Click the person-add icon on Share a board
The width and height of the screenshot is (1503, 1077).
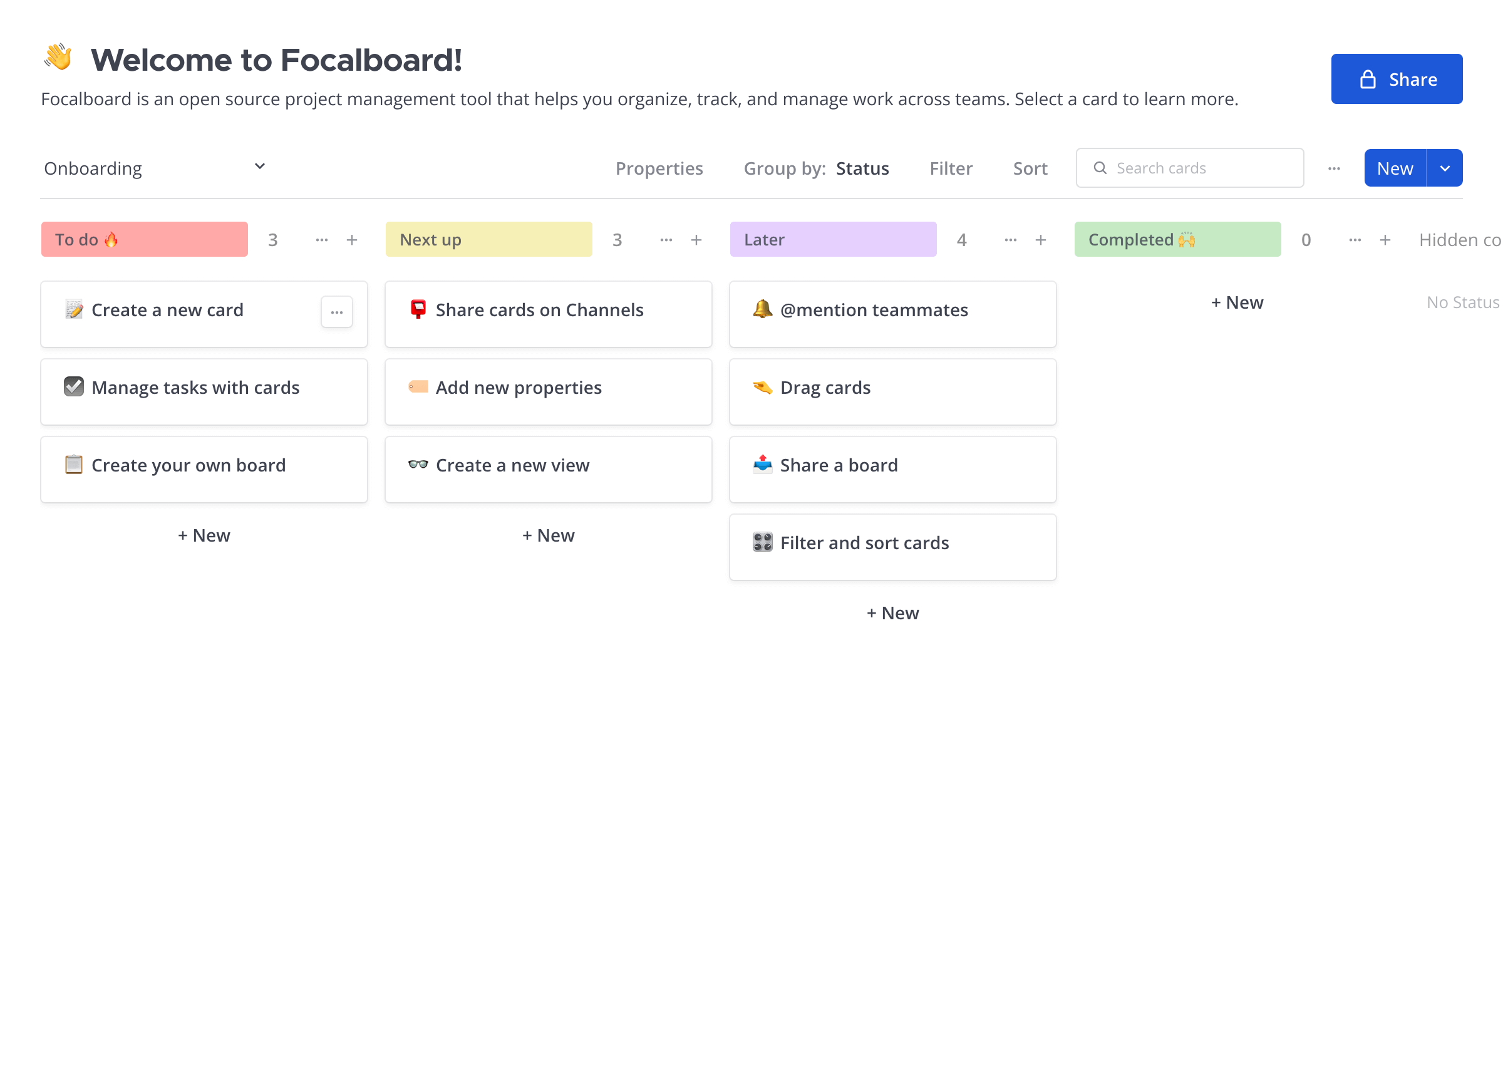(762, 465)
